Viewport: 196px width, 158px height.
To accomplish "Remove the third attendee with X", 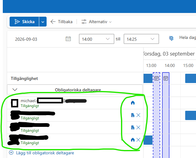I will click(x=138, y=127).
